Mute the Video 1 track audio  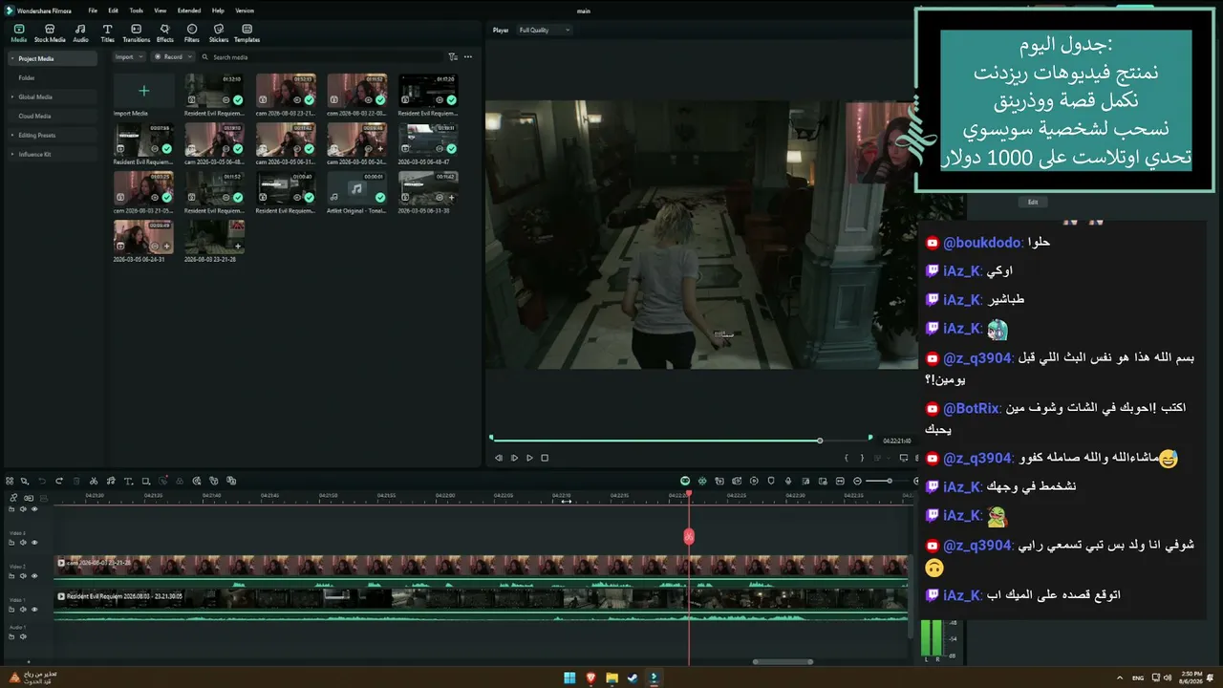[x=23, y=610]
